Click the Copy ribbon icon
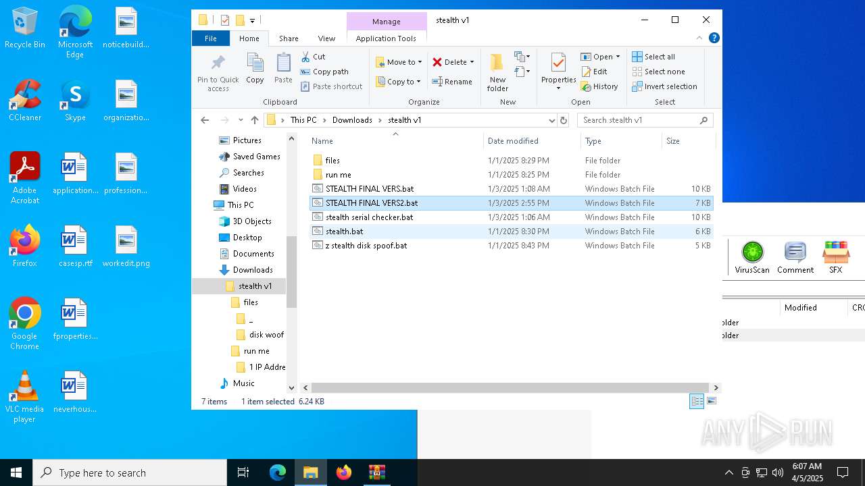 pos(255,69)
